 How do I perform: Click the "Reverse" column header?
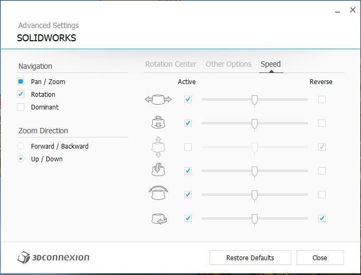(321, 82)
